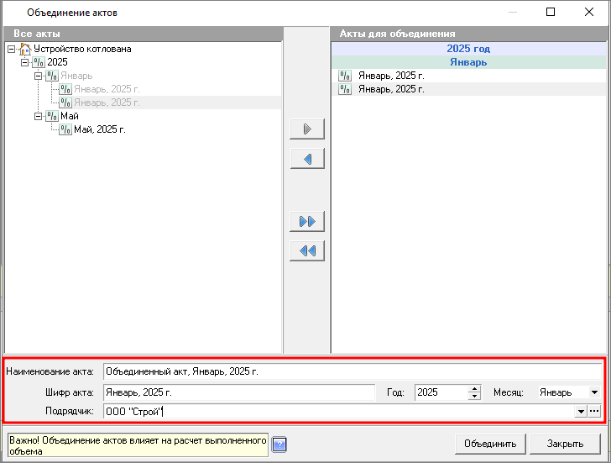The height and width of the screenshot is (463, 611).
Task: Click the info icon beside the warning note
Action: point(280,444)
